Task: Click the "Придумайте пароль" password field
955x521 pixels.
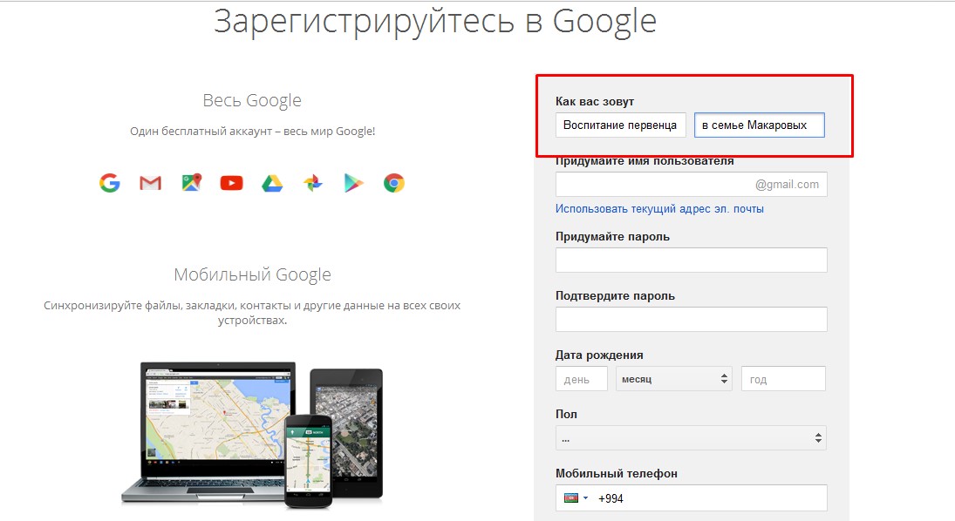Action: click(691, 260)
